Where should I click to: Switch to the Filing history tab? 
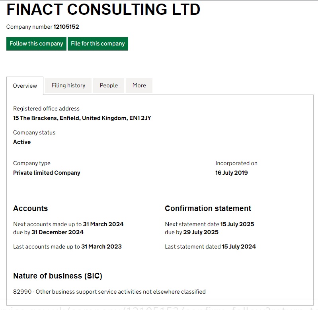tap(68, 85)
